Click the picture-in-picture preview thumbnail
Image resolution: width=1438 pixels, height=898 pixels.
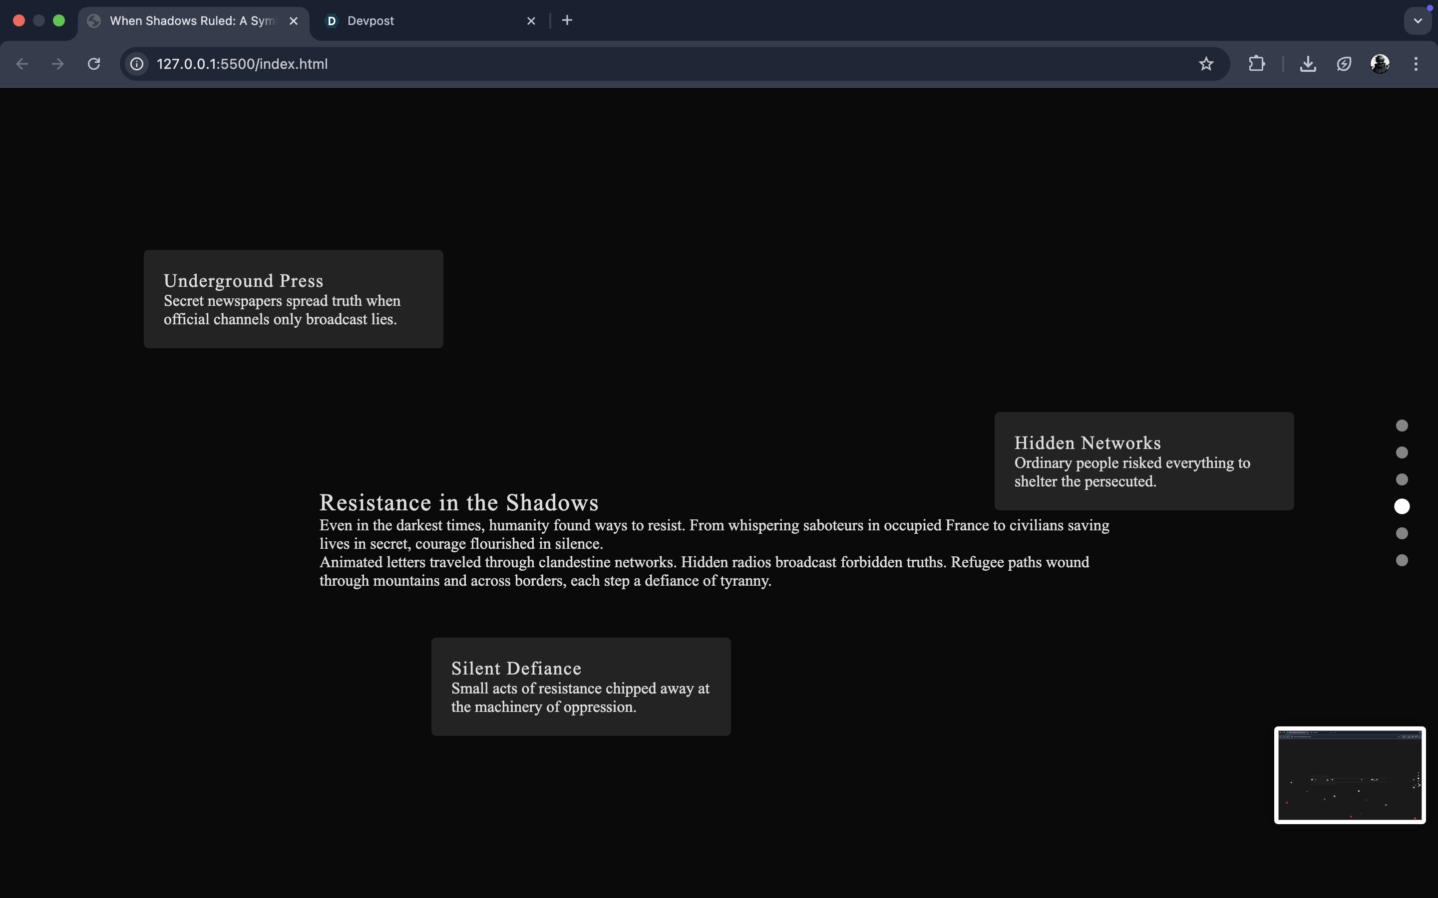click(1350, 775)
